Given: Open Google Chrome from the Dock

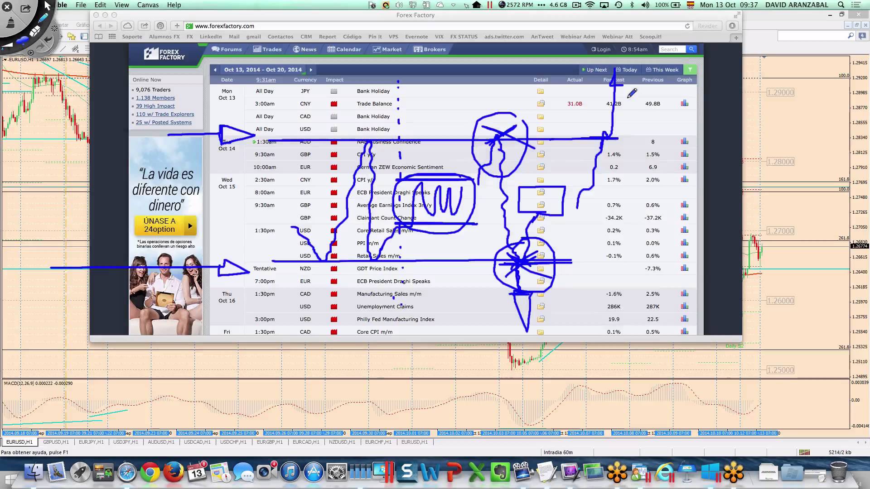Looking at the screenshot, I should point(150,473).
